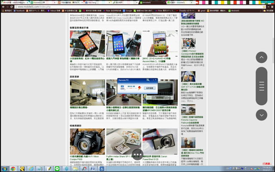Click the 00:01:08 timer in Remote PC
This screenshot has width=275, height=172.
[x=131, y=86]
